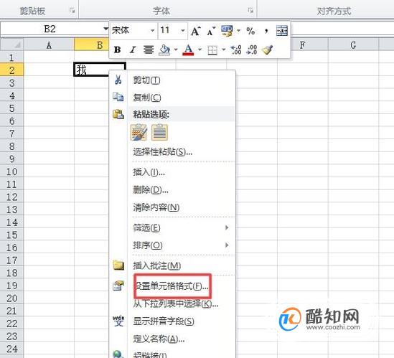This screenshot has width=394, height=358.
Task: Click the Decrease Font Size icon
Action: pos(211,31)
